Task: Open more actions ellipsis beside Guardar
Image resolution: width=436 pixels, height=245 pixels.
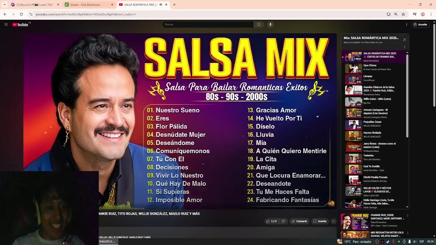Action: tap(333, 221)
